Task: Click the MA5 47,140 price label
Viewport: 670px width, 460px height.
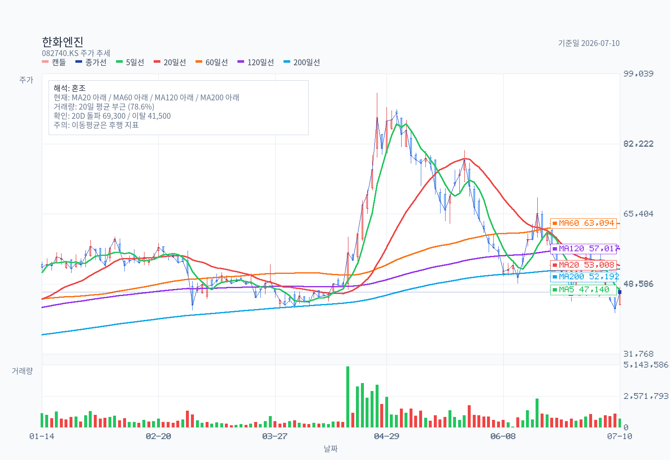Action: 584,289
